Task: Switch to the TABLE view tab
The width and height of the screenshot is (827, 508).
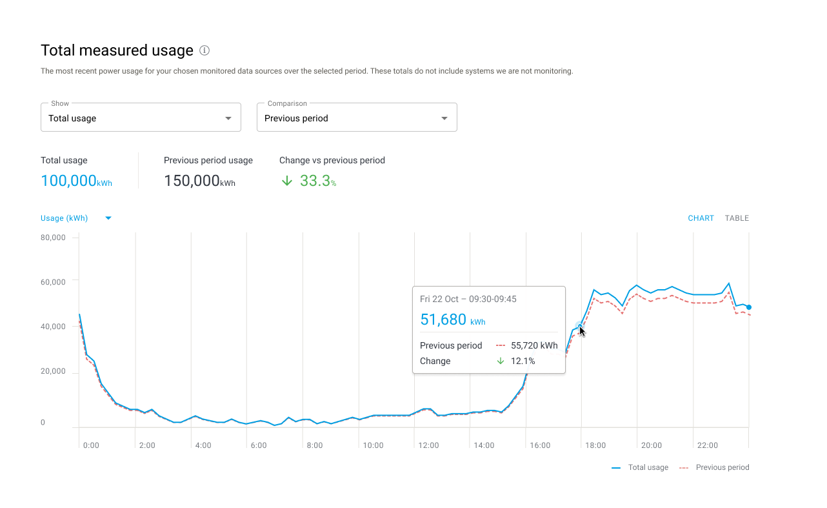Action: tap(737, 218)
